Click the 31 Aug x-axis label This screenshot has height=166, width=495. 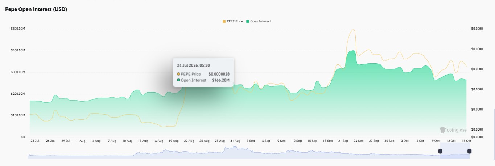(235, 140)
